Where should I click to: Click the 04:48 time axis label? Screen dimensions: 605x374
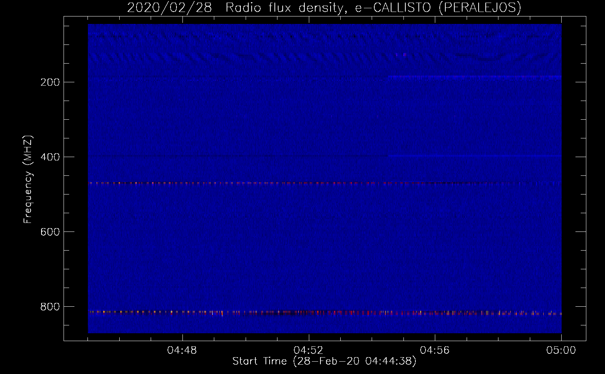pyautogui.click(x=182, y=350)
